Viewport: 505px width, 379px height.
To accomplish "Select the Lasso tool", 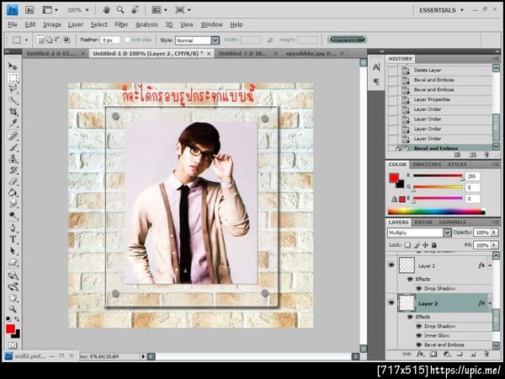I will click(13, 88).
